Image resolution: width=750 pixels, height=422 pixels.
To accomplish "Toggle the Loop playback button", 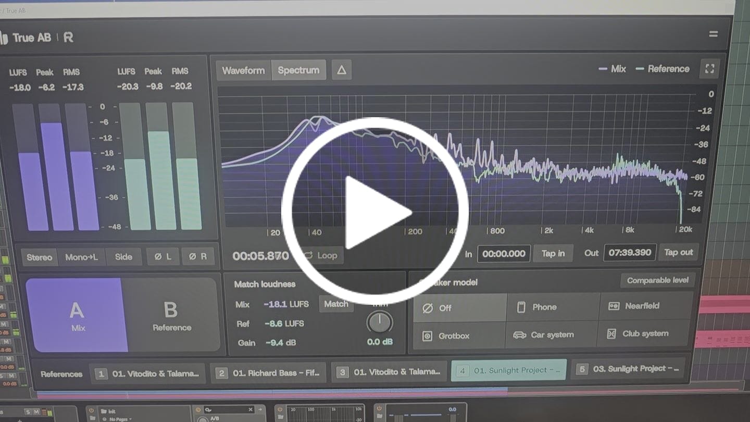I will coord(322,255).
